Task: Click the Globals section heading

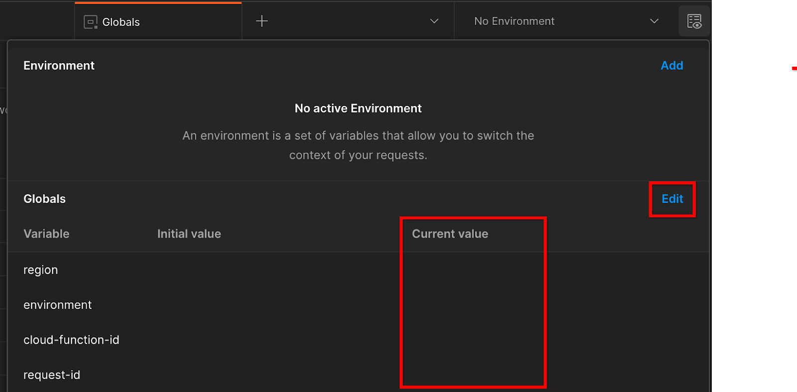Action: (44, 199)
